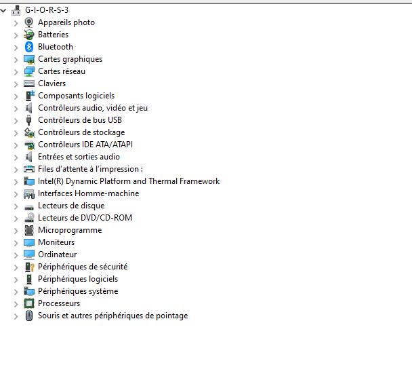Click the Bluetooth logo icon
This screenshot has width=412, height=376.
[29, 47]
